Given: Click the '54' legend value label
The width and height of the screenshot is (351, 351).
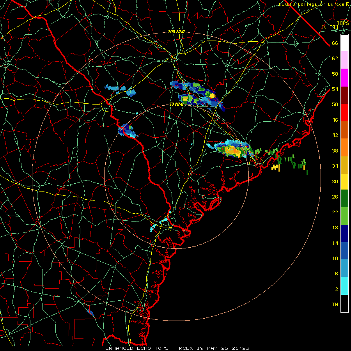Looking at the screenshot, I should point(335,89).
